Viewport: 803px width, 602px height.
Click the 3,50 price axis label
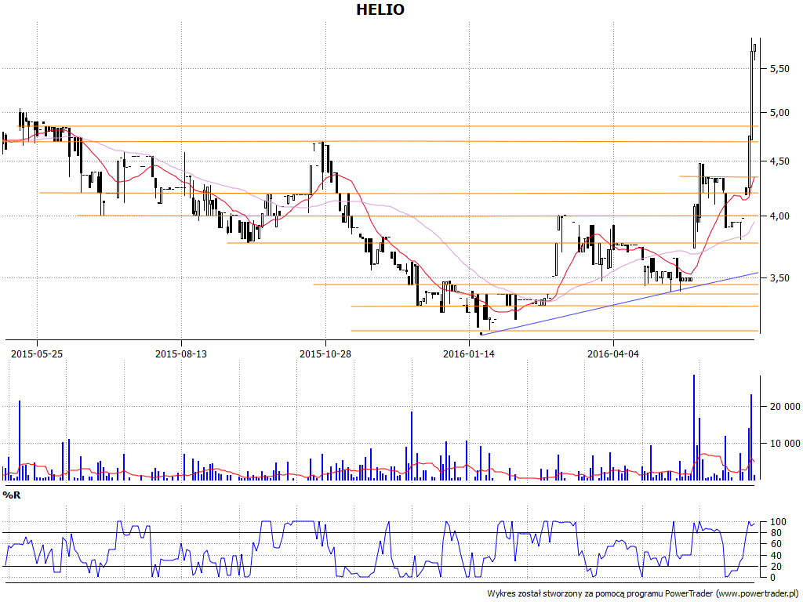tap(780, 278)
